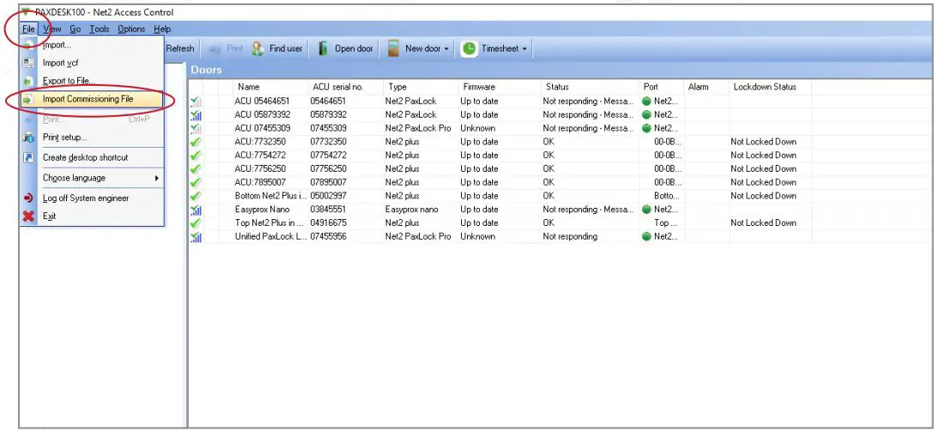Click signal icon for Easyprox Nano

196,210
